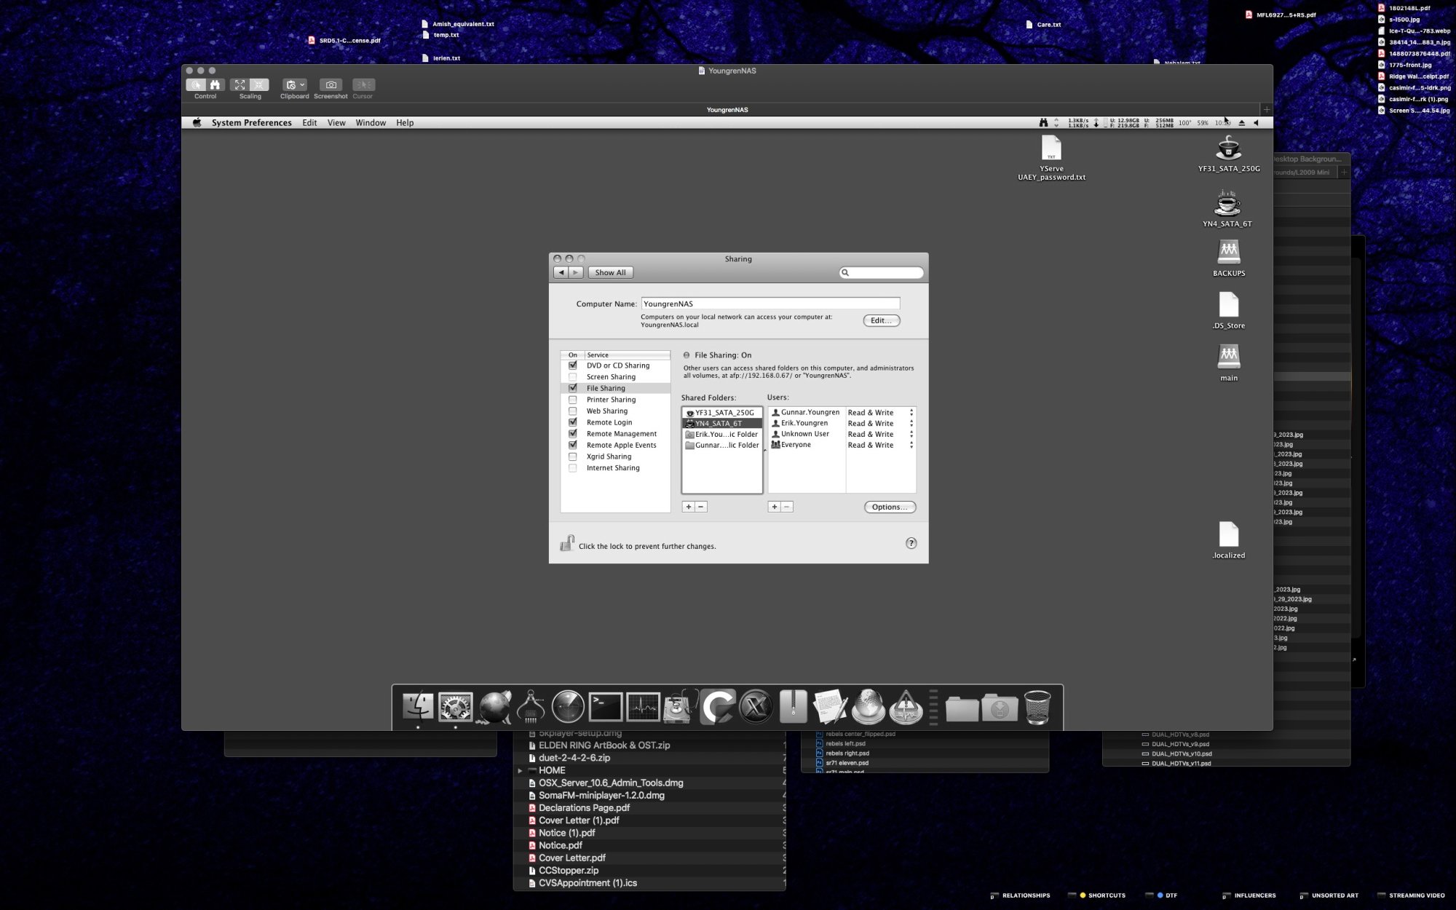1456x910 pixels.
Task: Click the remote Dock Trash icon
Action: pos(1037,707)
